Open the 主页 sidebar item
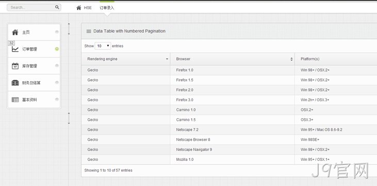This screenshot has height=186, width=377. point(34,32)
